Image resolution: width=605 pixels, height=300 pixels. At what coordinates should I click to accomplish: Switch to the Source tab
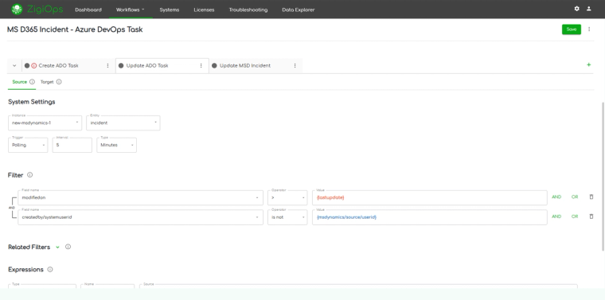click(x=20, y=82)
